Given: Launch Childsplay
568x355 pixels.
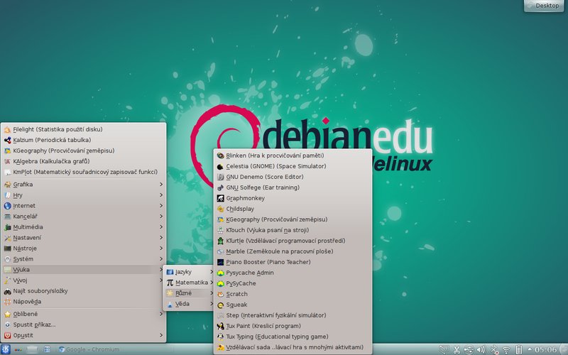Looking at the screenshot, I should (x=293, y=209).
